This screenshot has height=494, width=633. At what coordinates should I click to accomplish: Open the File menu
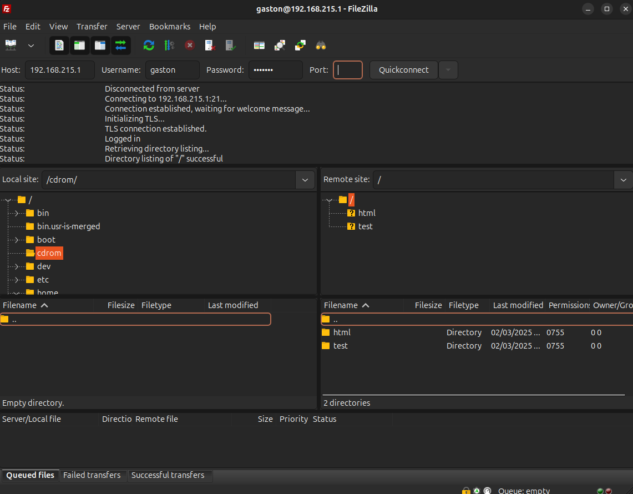pyautogui.click(x=10, y=27)
